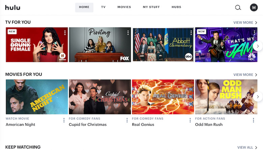
Task: Select the Real Genius movie poster
Action: pyautogui.click(x=163, y=97)
